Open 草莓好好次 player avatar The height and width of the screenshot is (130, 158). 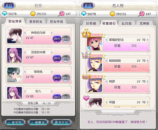pyautogui.click(x=95, y=44)
